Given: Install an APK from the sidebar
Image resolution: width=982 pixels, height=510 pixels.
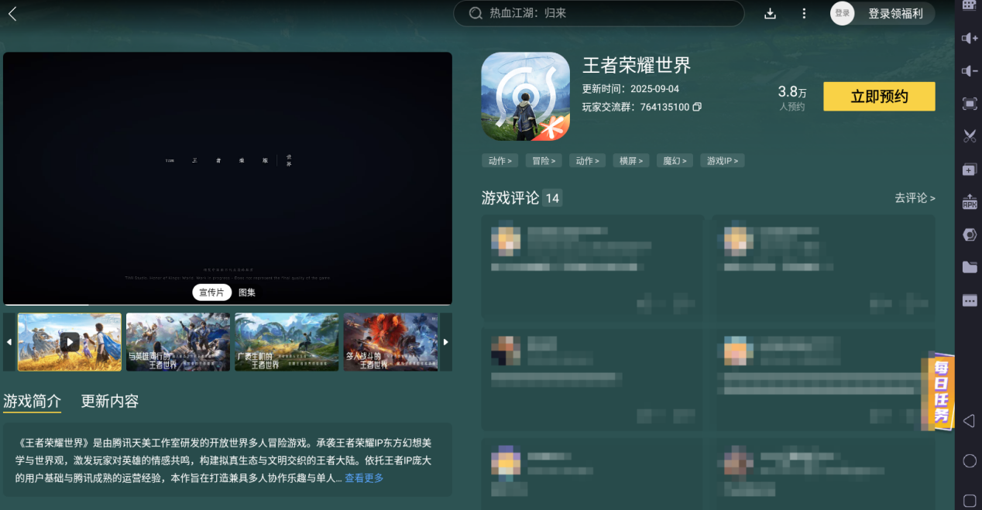Looking at the screenshot, I should click(970, 202).
